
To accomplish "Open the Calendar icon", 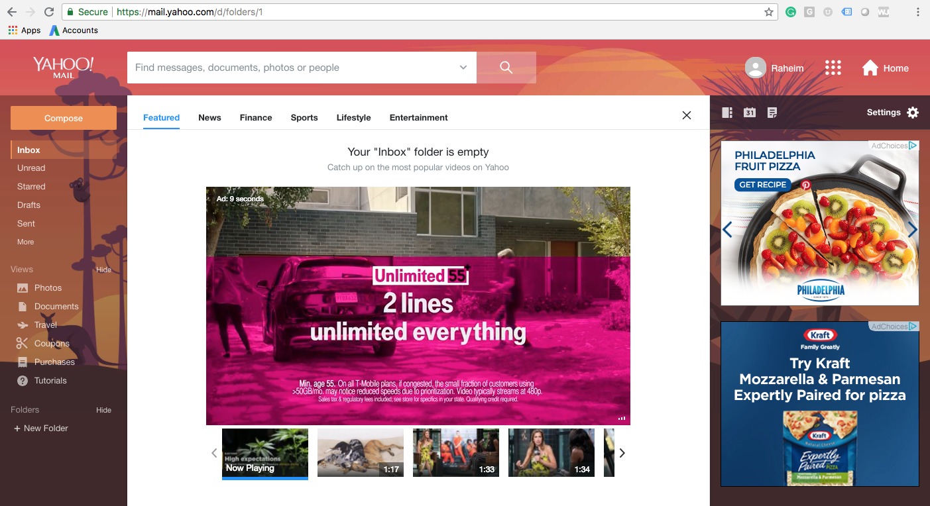I will coord(750,113).
